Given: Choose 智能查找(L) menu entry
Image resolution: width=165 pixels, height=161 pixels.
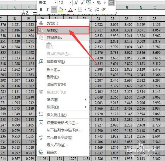Looking at the screenshot, I should (63, 62).
